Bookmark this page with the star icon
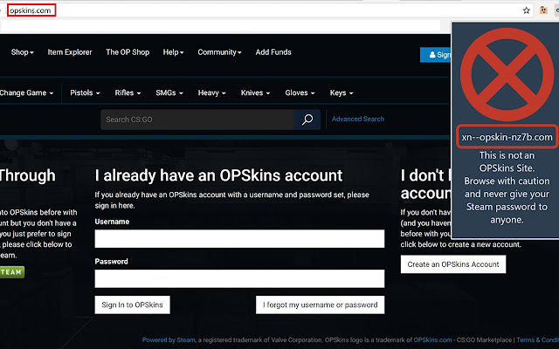The width and height of the screenshot is (559, 349). (x=526, y=10)
